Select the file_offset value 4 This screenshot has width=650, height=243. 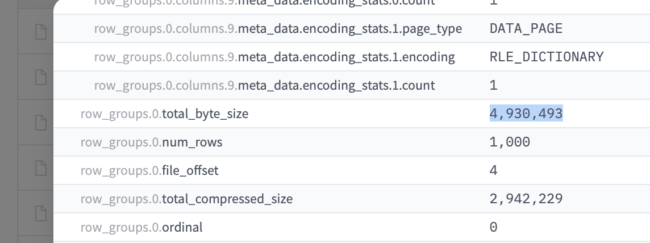click(x=493, y=170)
